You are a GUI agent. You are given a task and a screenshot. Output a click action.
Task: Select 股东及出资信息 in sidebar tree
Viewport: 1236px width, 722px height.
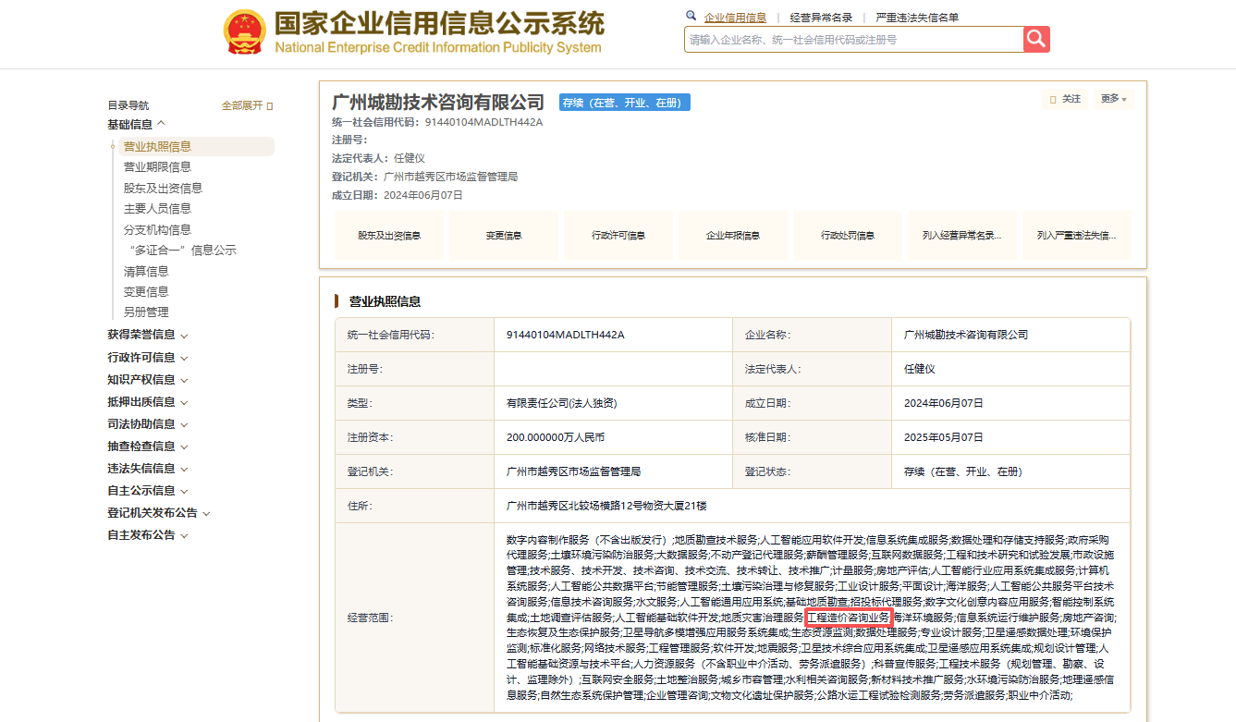point(164,189)
